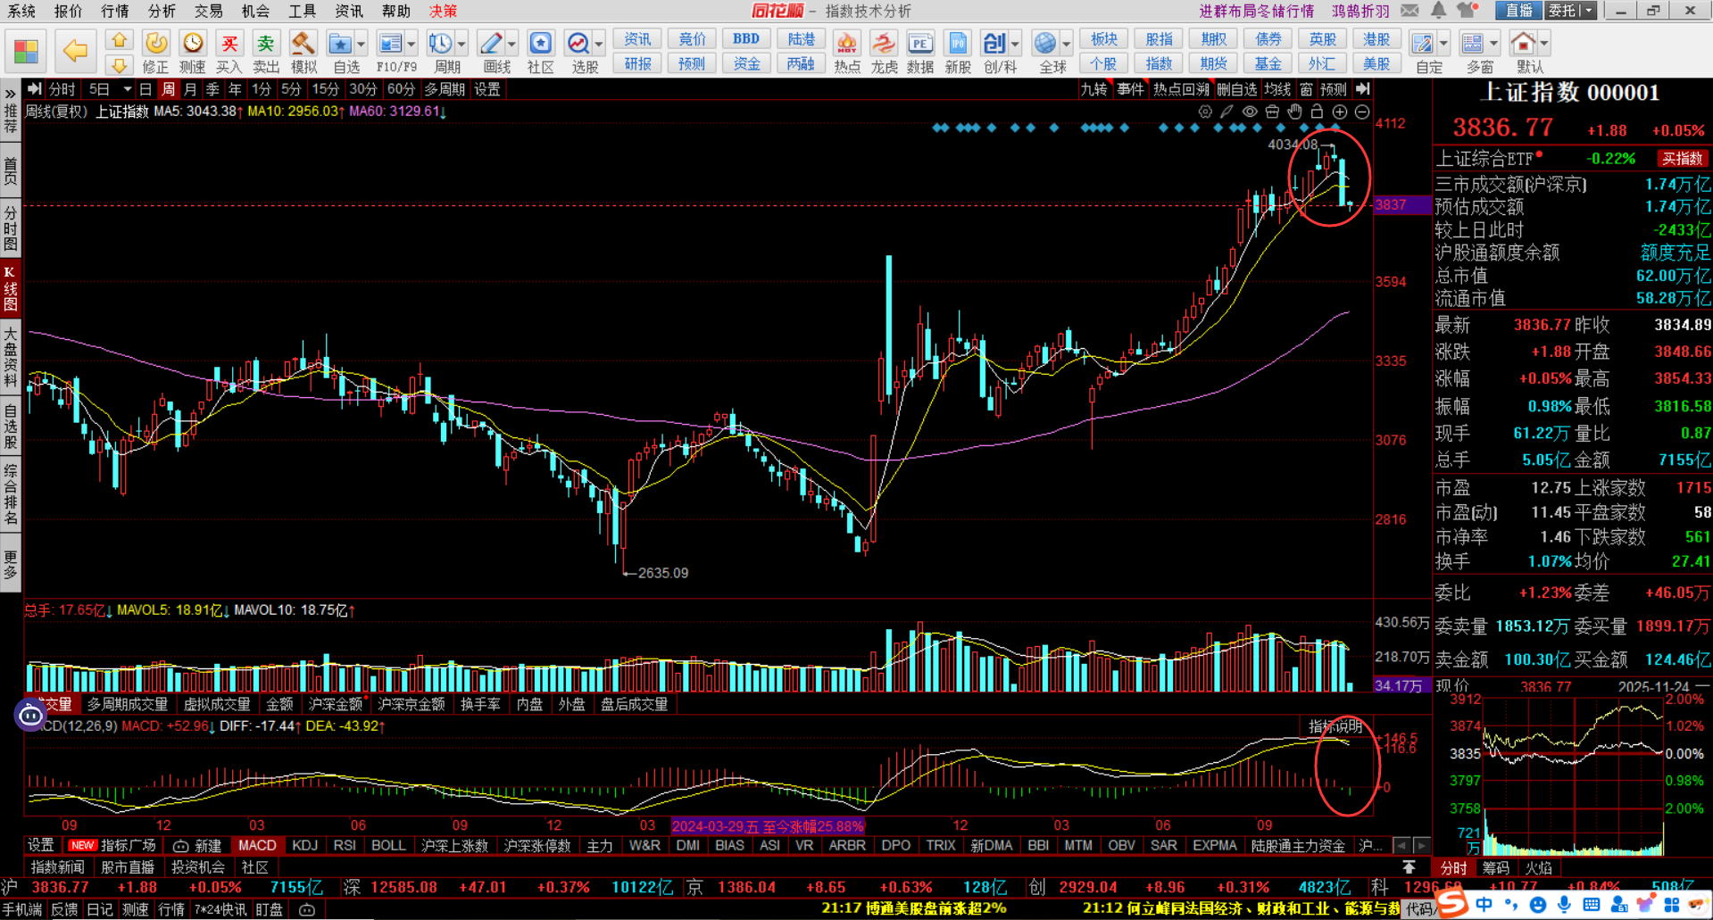Open the 工具 menu
The height and width of the screenshot is (920, 1713).
tap(302, 11)
